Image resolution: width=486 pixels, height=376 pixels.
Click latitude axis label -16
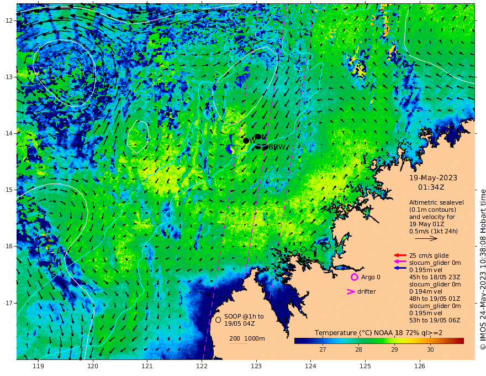coord(7,246)
